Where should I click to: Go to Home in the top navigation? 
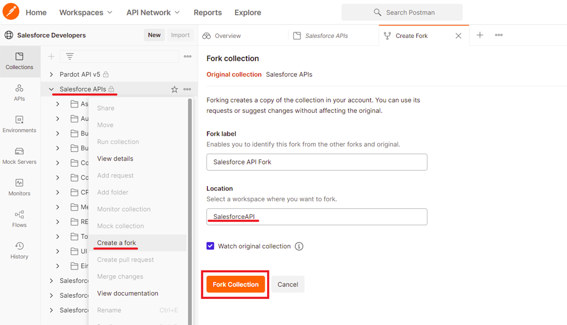pyautogui.click(x=36, y=12)
